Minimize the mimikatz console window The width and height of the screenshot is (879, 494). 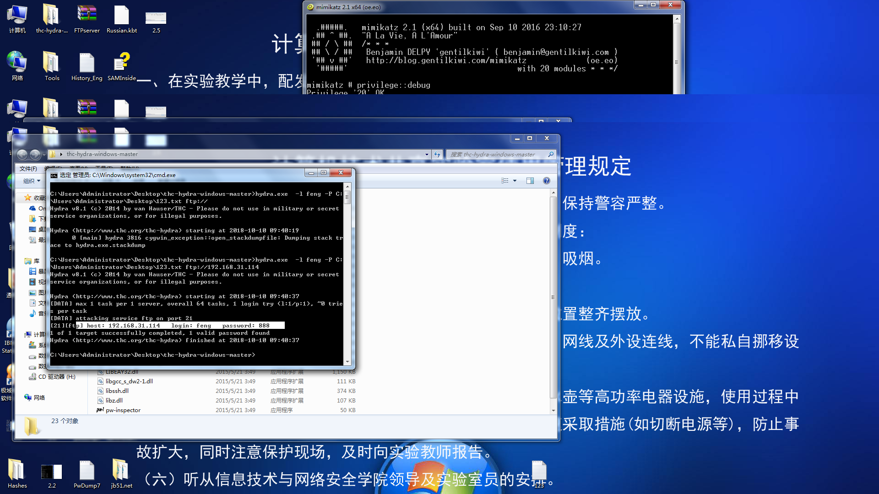coord(641,5)
